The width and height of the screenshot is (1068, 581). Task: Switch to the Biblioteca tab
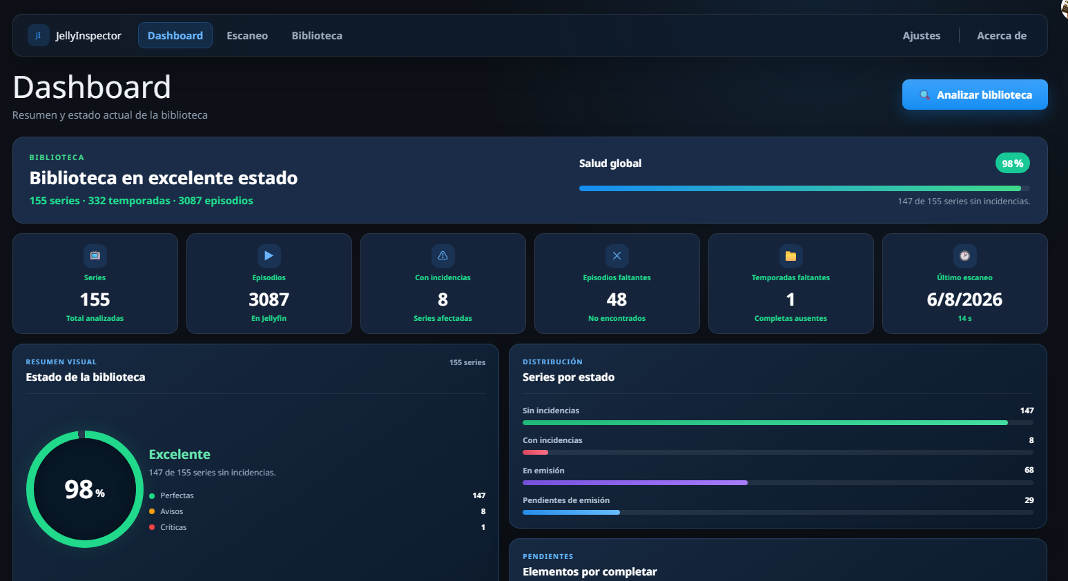click(x=317, y=35)
